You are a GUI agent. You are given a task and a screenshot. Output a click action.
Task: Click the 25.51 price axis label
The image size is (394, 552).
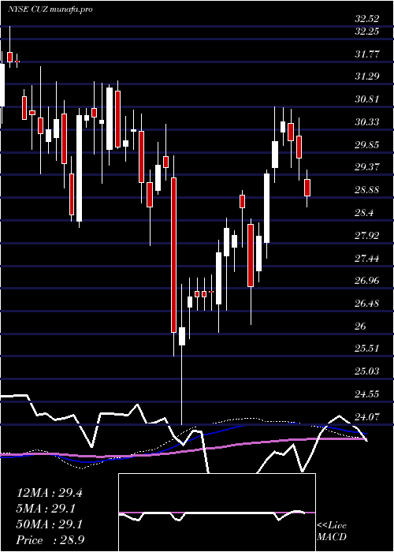367,349
